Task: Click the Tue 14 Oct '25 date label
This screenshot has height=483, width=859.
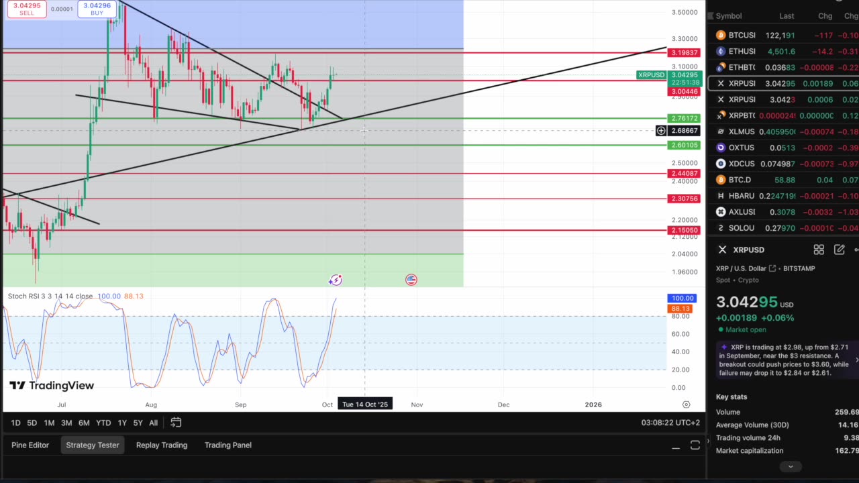Action: point(365,405)
